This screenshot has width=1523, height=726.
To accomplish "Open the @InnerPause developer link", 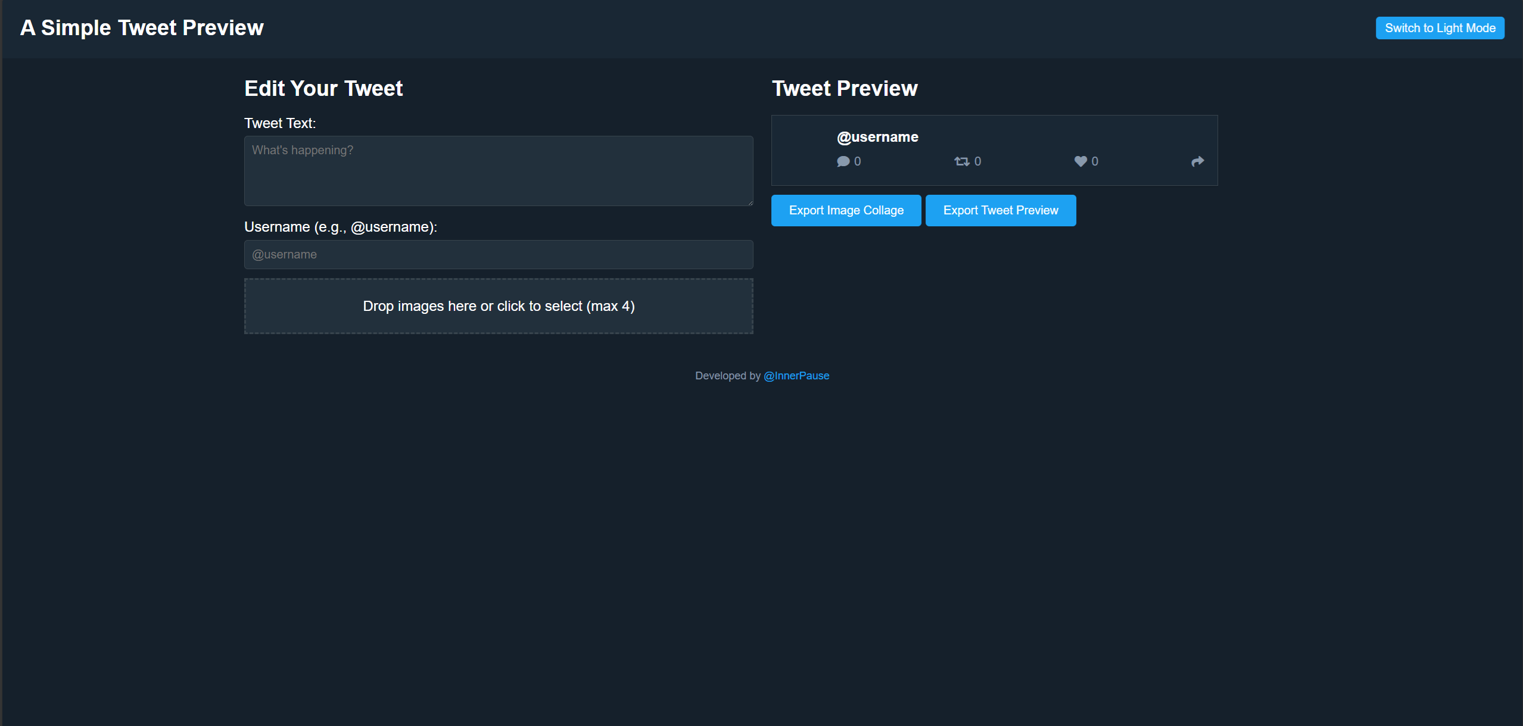I will click(x=796, y=375).
